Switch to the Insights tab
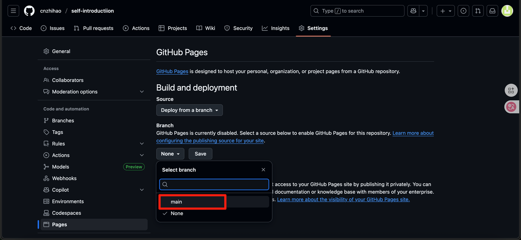521x240 pixels. 276,28
